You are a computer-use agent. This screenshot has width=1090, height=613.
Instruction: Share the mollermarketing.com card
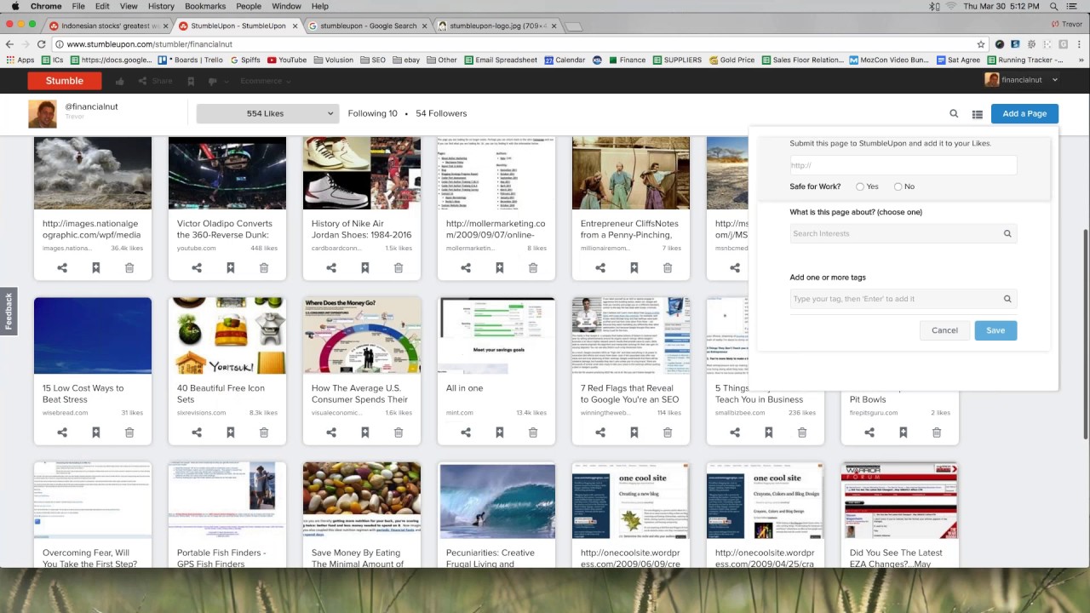click(x=466, y=267)
